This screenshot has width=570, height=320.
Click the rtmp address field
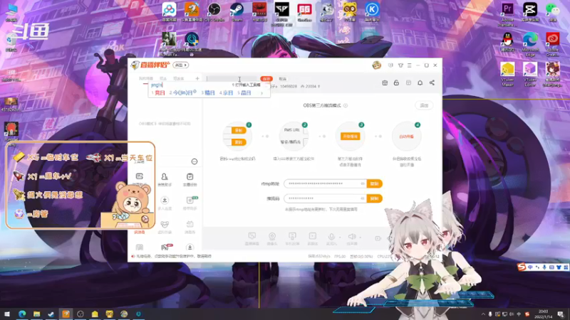(326, 183)
